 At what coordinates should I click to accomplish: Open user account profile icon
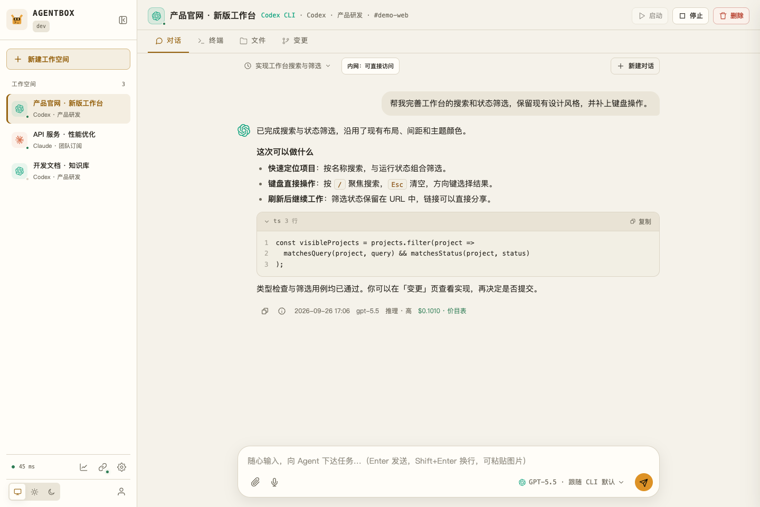click(121, 492)
